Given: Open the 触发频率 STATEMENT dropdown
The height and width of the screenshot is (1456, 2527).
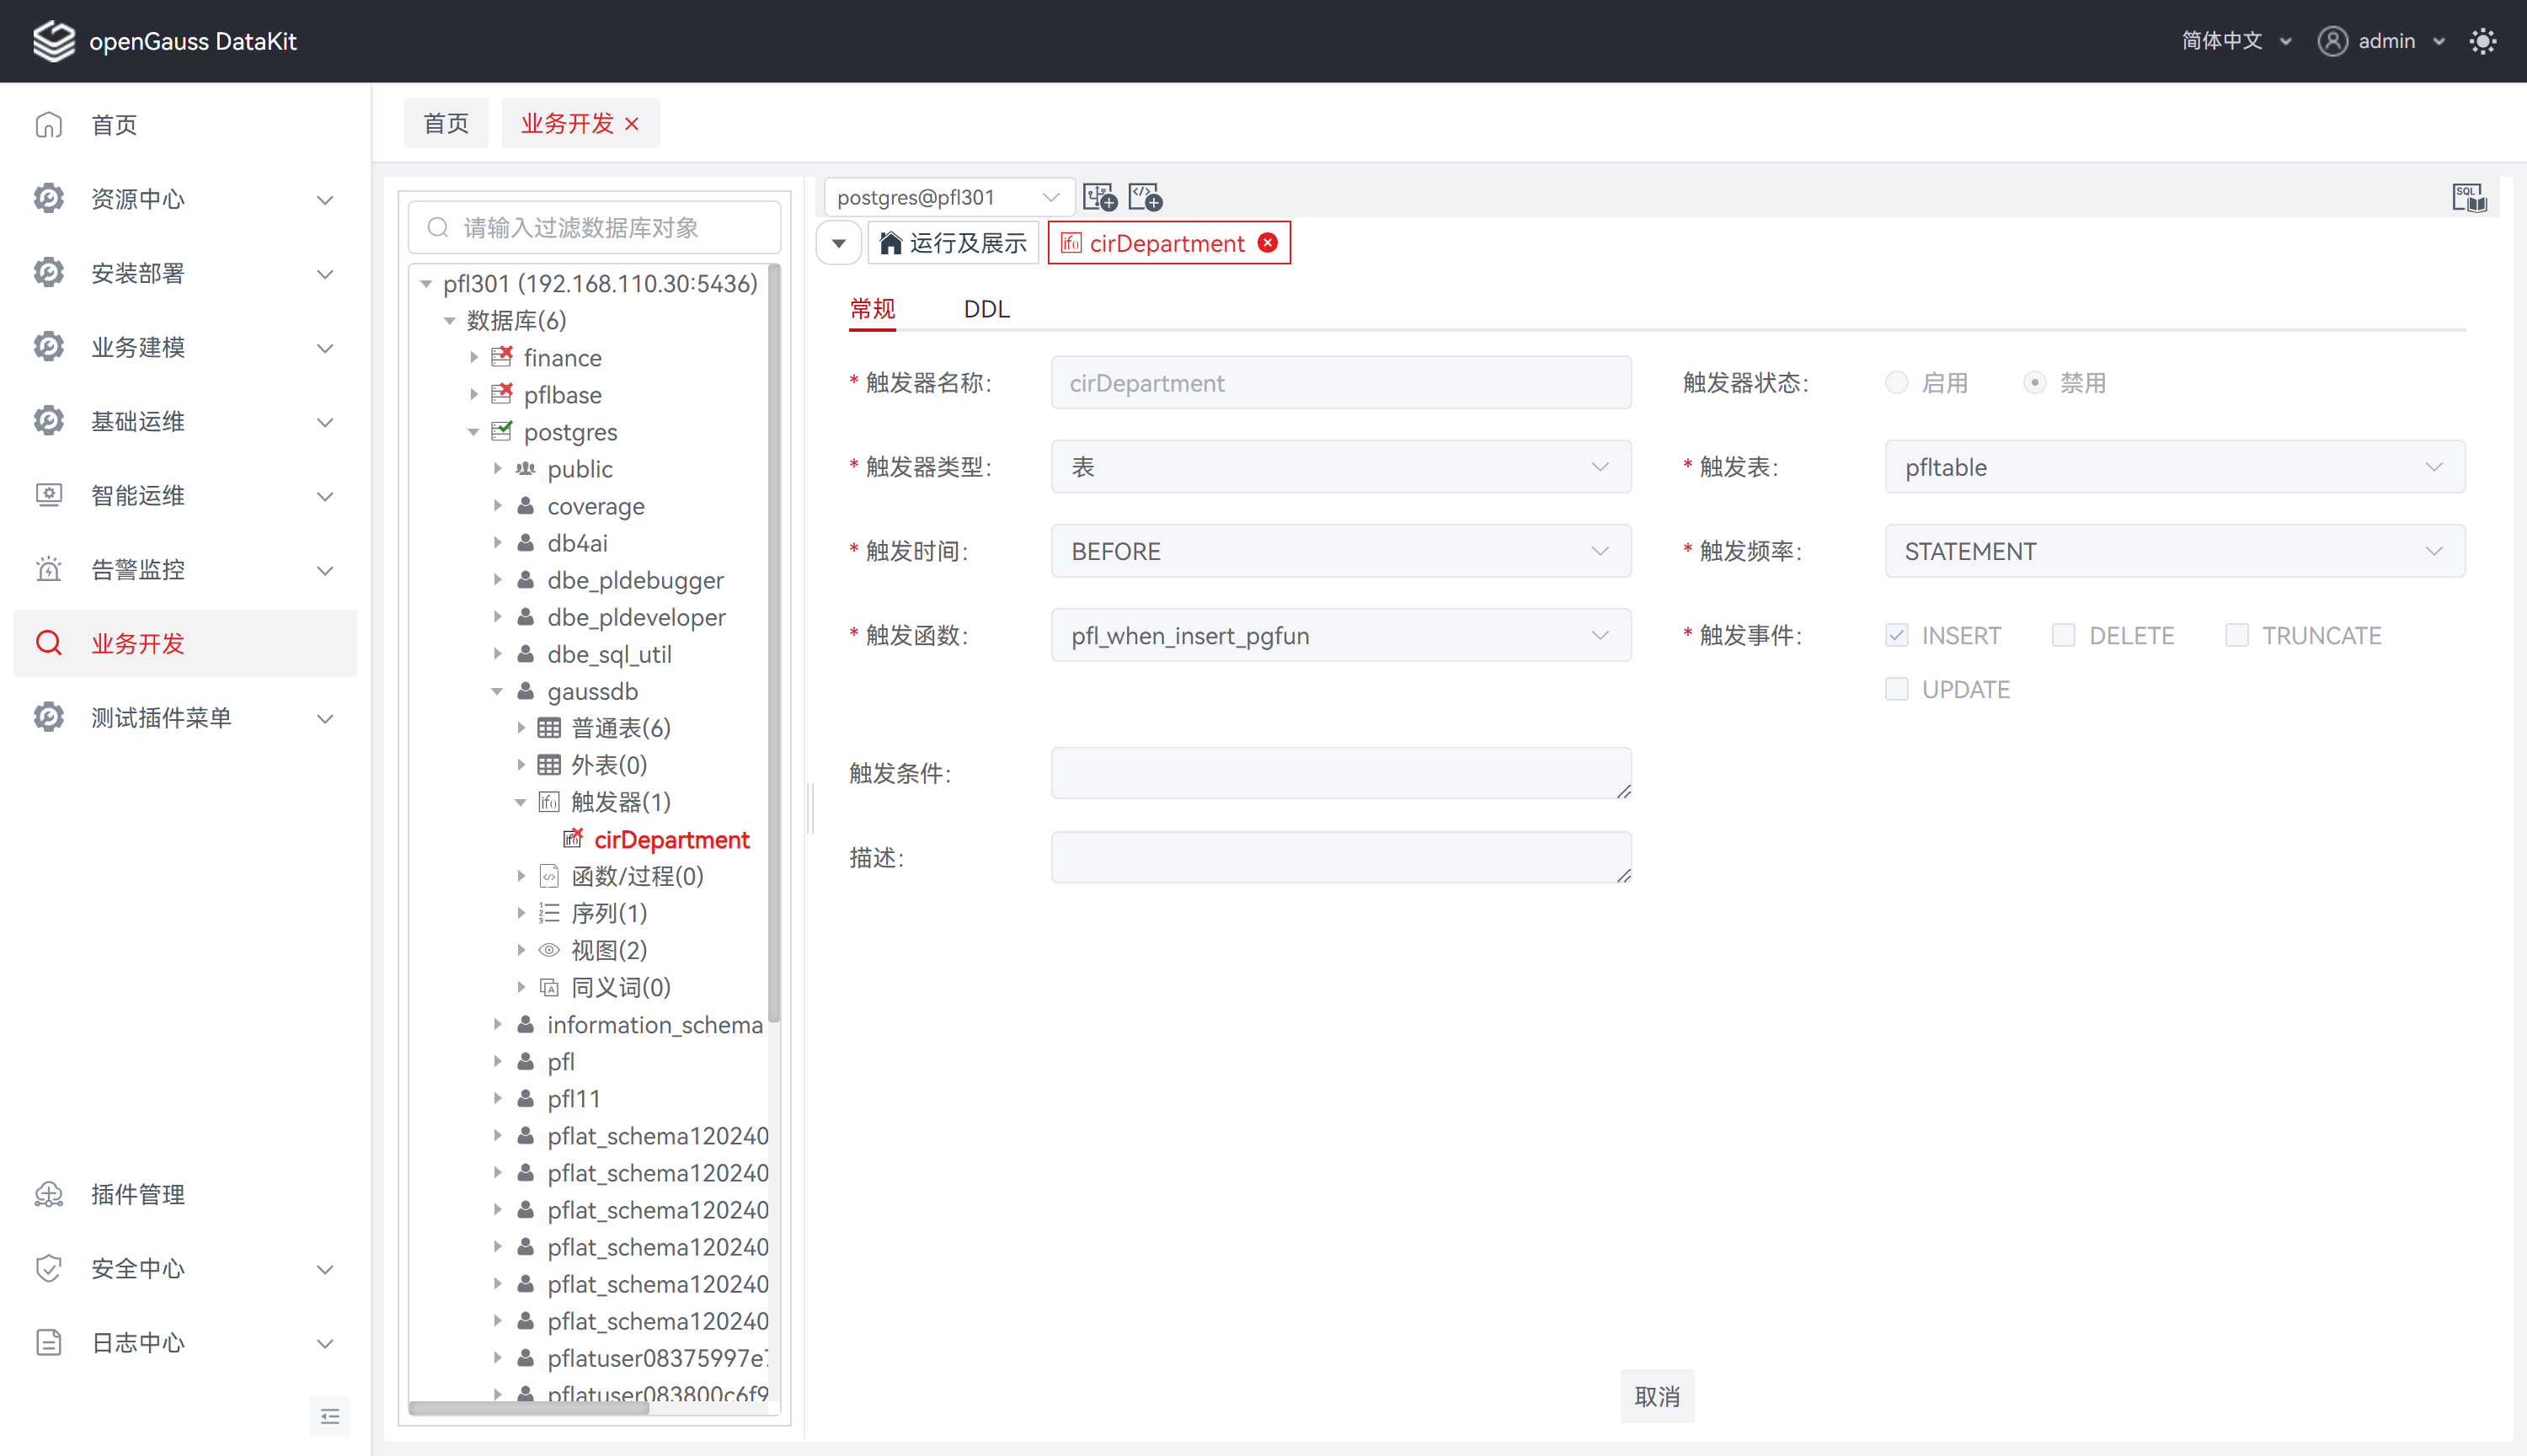Looking at the screenshot, I should coord(2175,551).
